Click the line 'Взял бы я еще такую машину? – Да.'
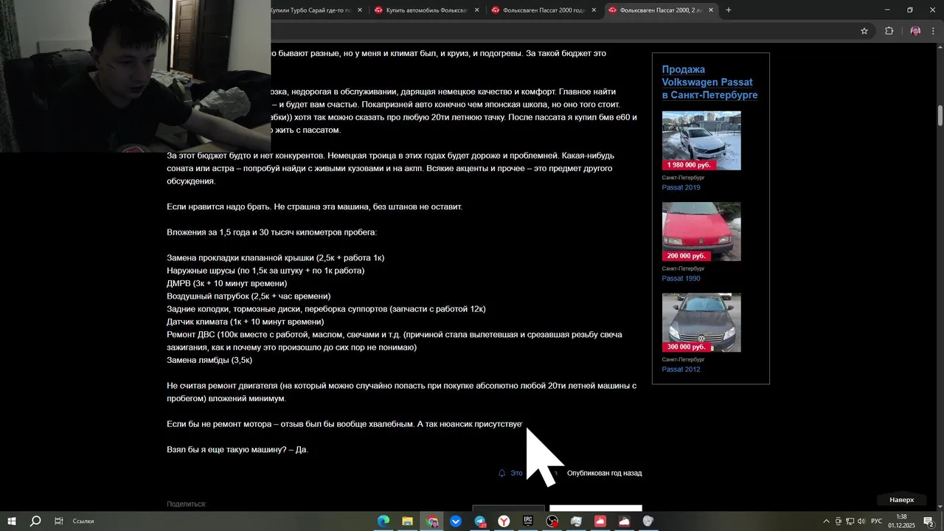 pos(237,449)
